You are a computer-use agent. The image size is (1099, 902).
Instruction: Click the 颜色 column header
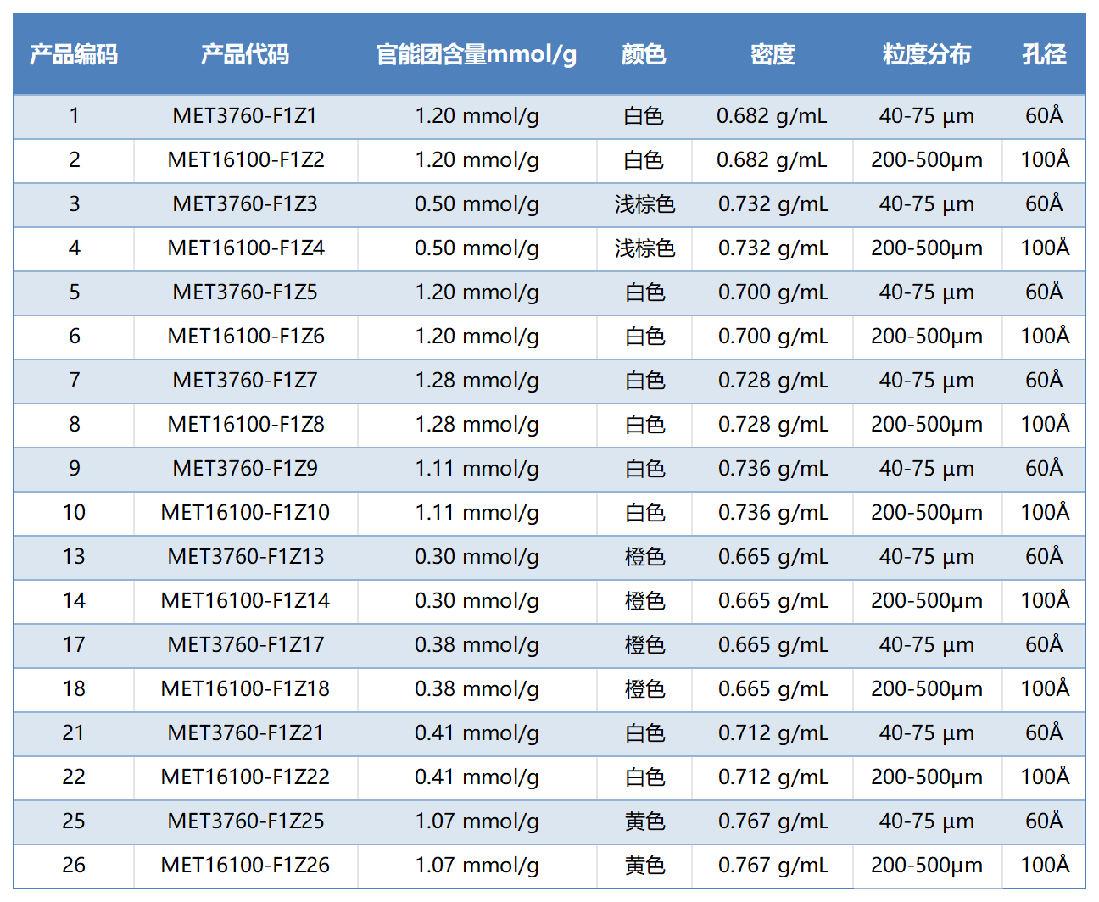coord(644,55)
